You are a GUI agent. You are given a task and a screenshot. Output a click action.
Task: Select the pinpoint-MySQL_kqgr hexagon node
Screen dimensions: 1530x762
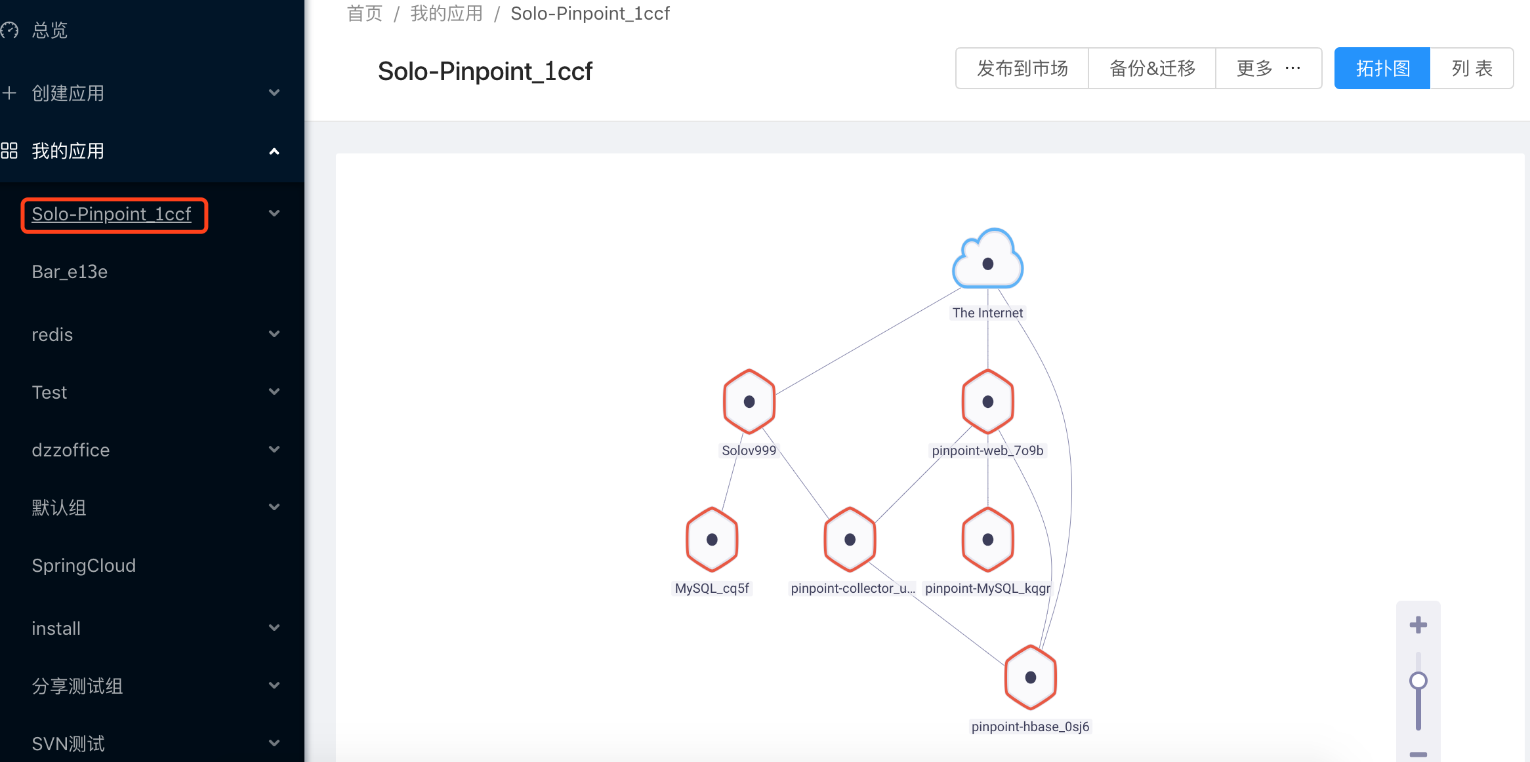[987, 539]
